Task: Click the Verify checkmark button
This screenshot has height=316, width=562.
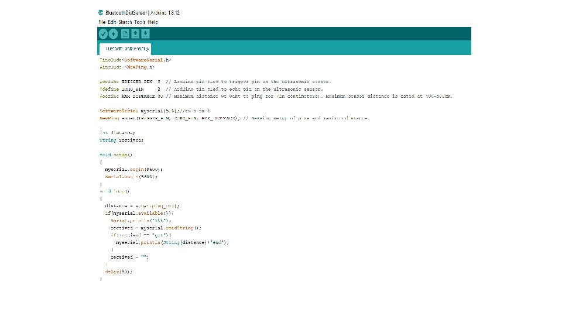Action: point(103,34)
